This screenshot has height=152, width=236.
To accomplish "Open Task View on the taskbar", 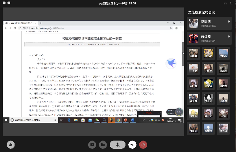I will point(61,120).
